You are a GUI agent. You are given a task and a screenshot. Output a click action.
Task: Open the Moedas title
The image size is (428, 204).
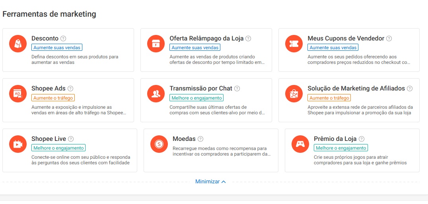[x=184, y=139]
